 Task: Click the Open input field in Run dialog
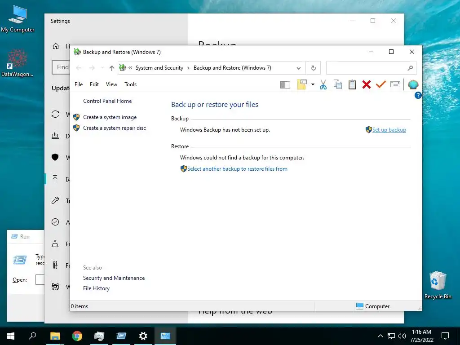(x=40, y=279)
